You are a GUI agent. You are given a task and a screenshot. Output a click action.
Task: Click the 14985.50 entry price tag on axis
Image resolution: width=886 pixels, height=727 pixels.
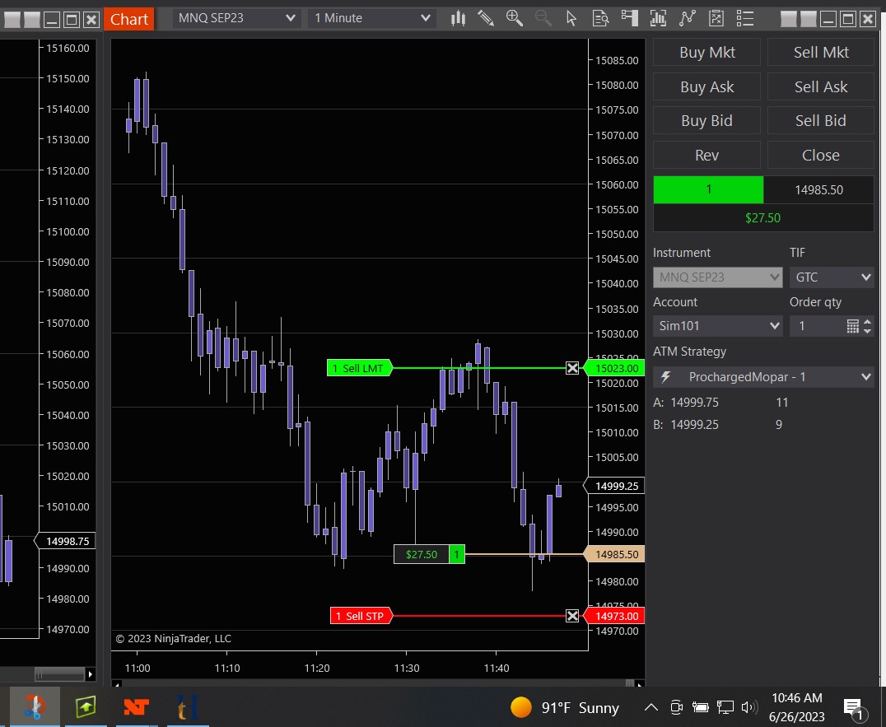[x=613, y=554]
